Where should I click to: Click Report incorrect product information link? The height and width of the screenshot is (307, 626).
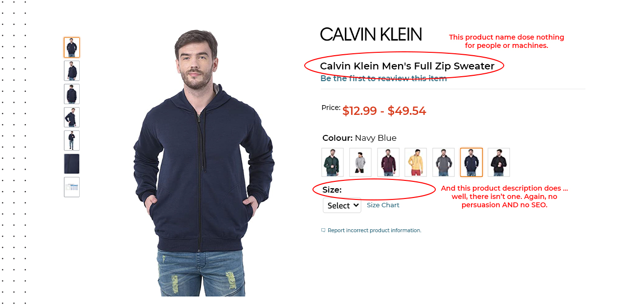pos(374,230)
